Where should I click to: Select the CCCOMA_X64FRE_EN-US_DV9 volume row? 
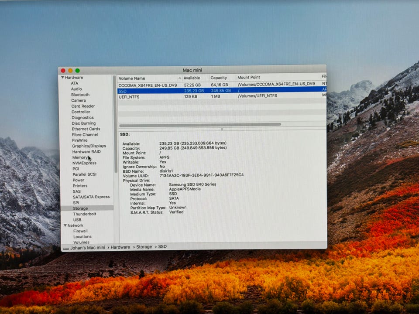tap(222, 85)
